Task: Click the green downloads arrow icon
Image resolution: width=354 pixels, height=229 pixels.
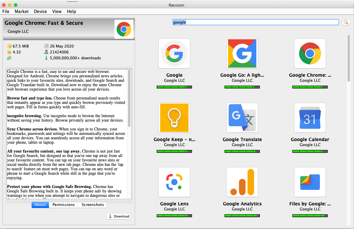Action: (x=46, y=58)
